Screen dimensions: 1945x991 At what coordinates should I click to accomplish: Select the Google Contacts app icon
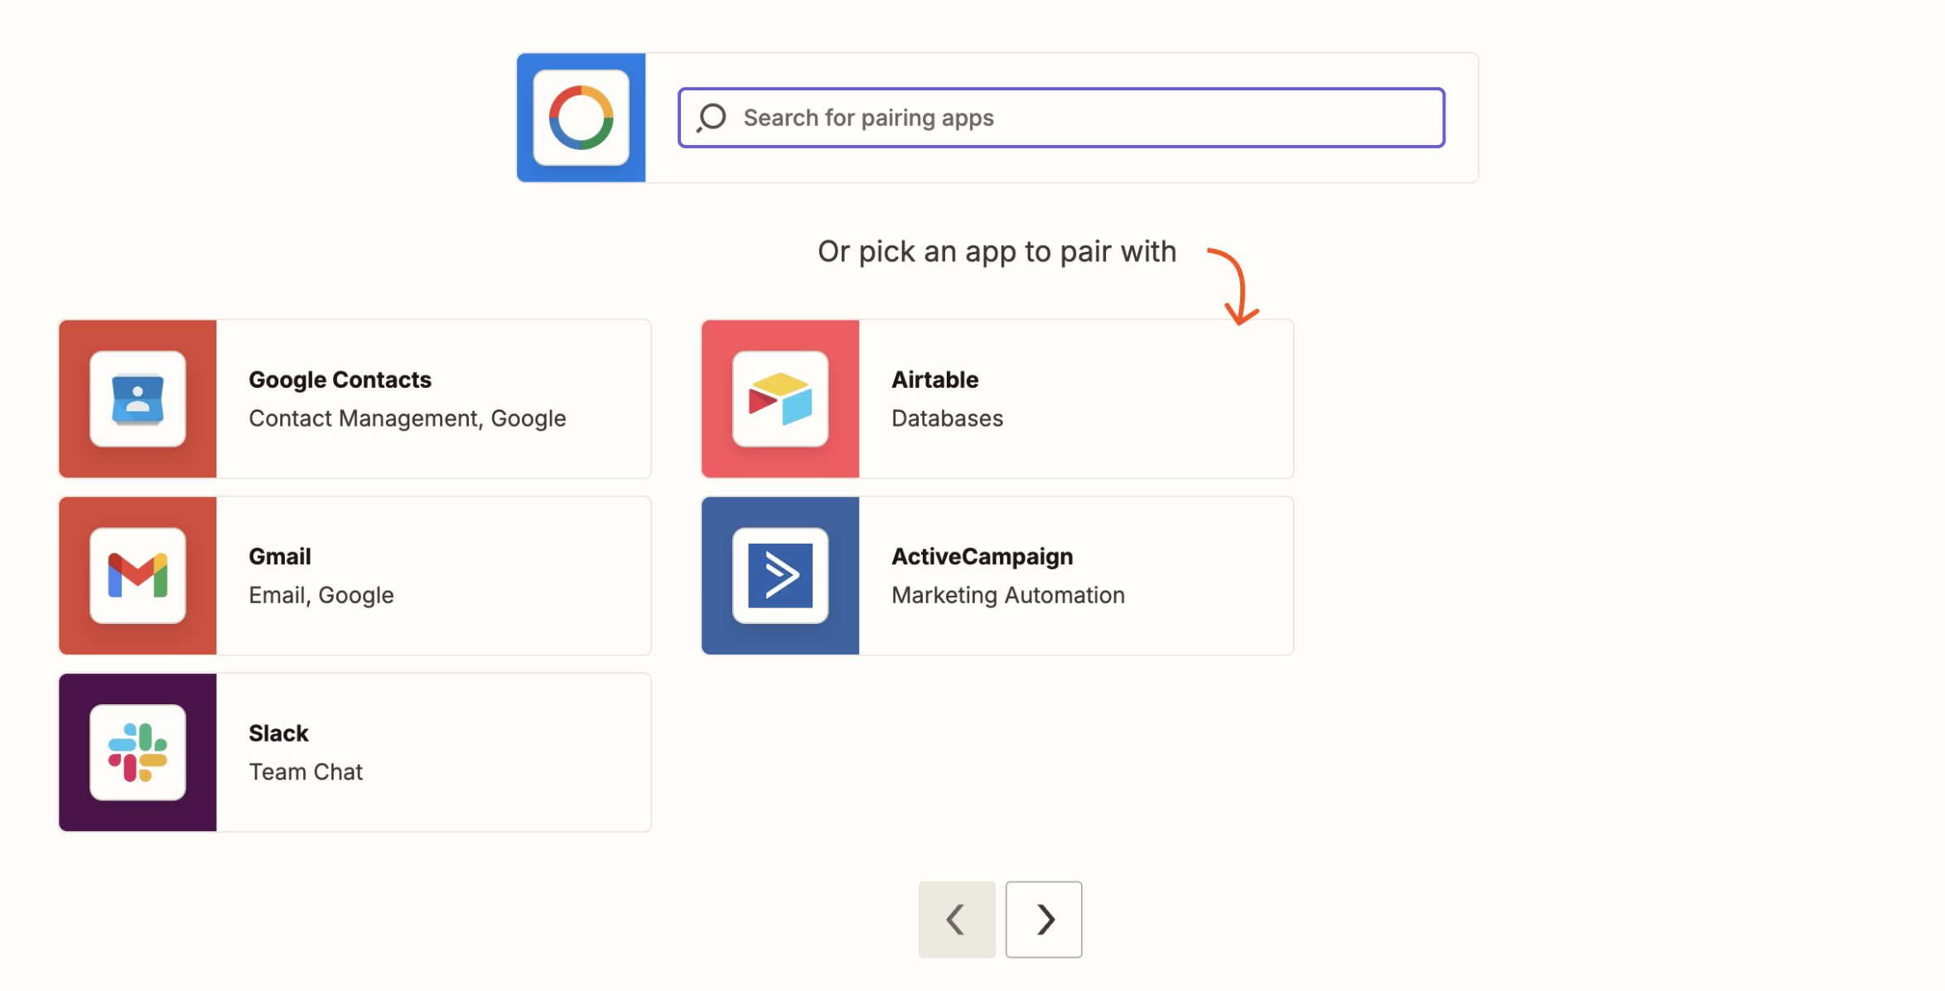138,399
